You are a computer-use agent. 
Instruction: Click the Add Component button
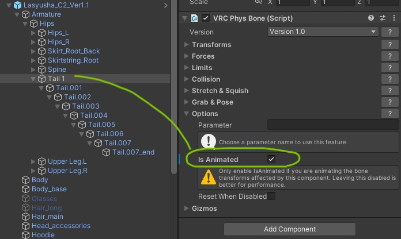tap(289, 229)
